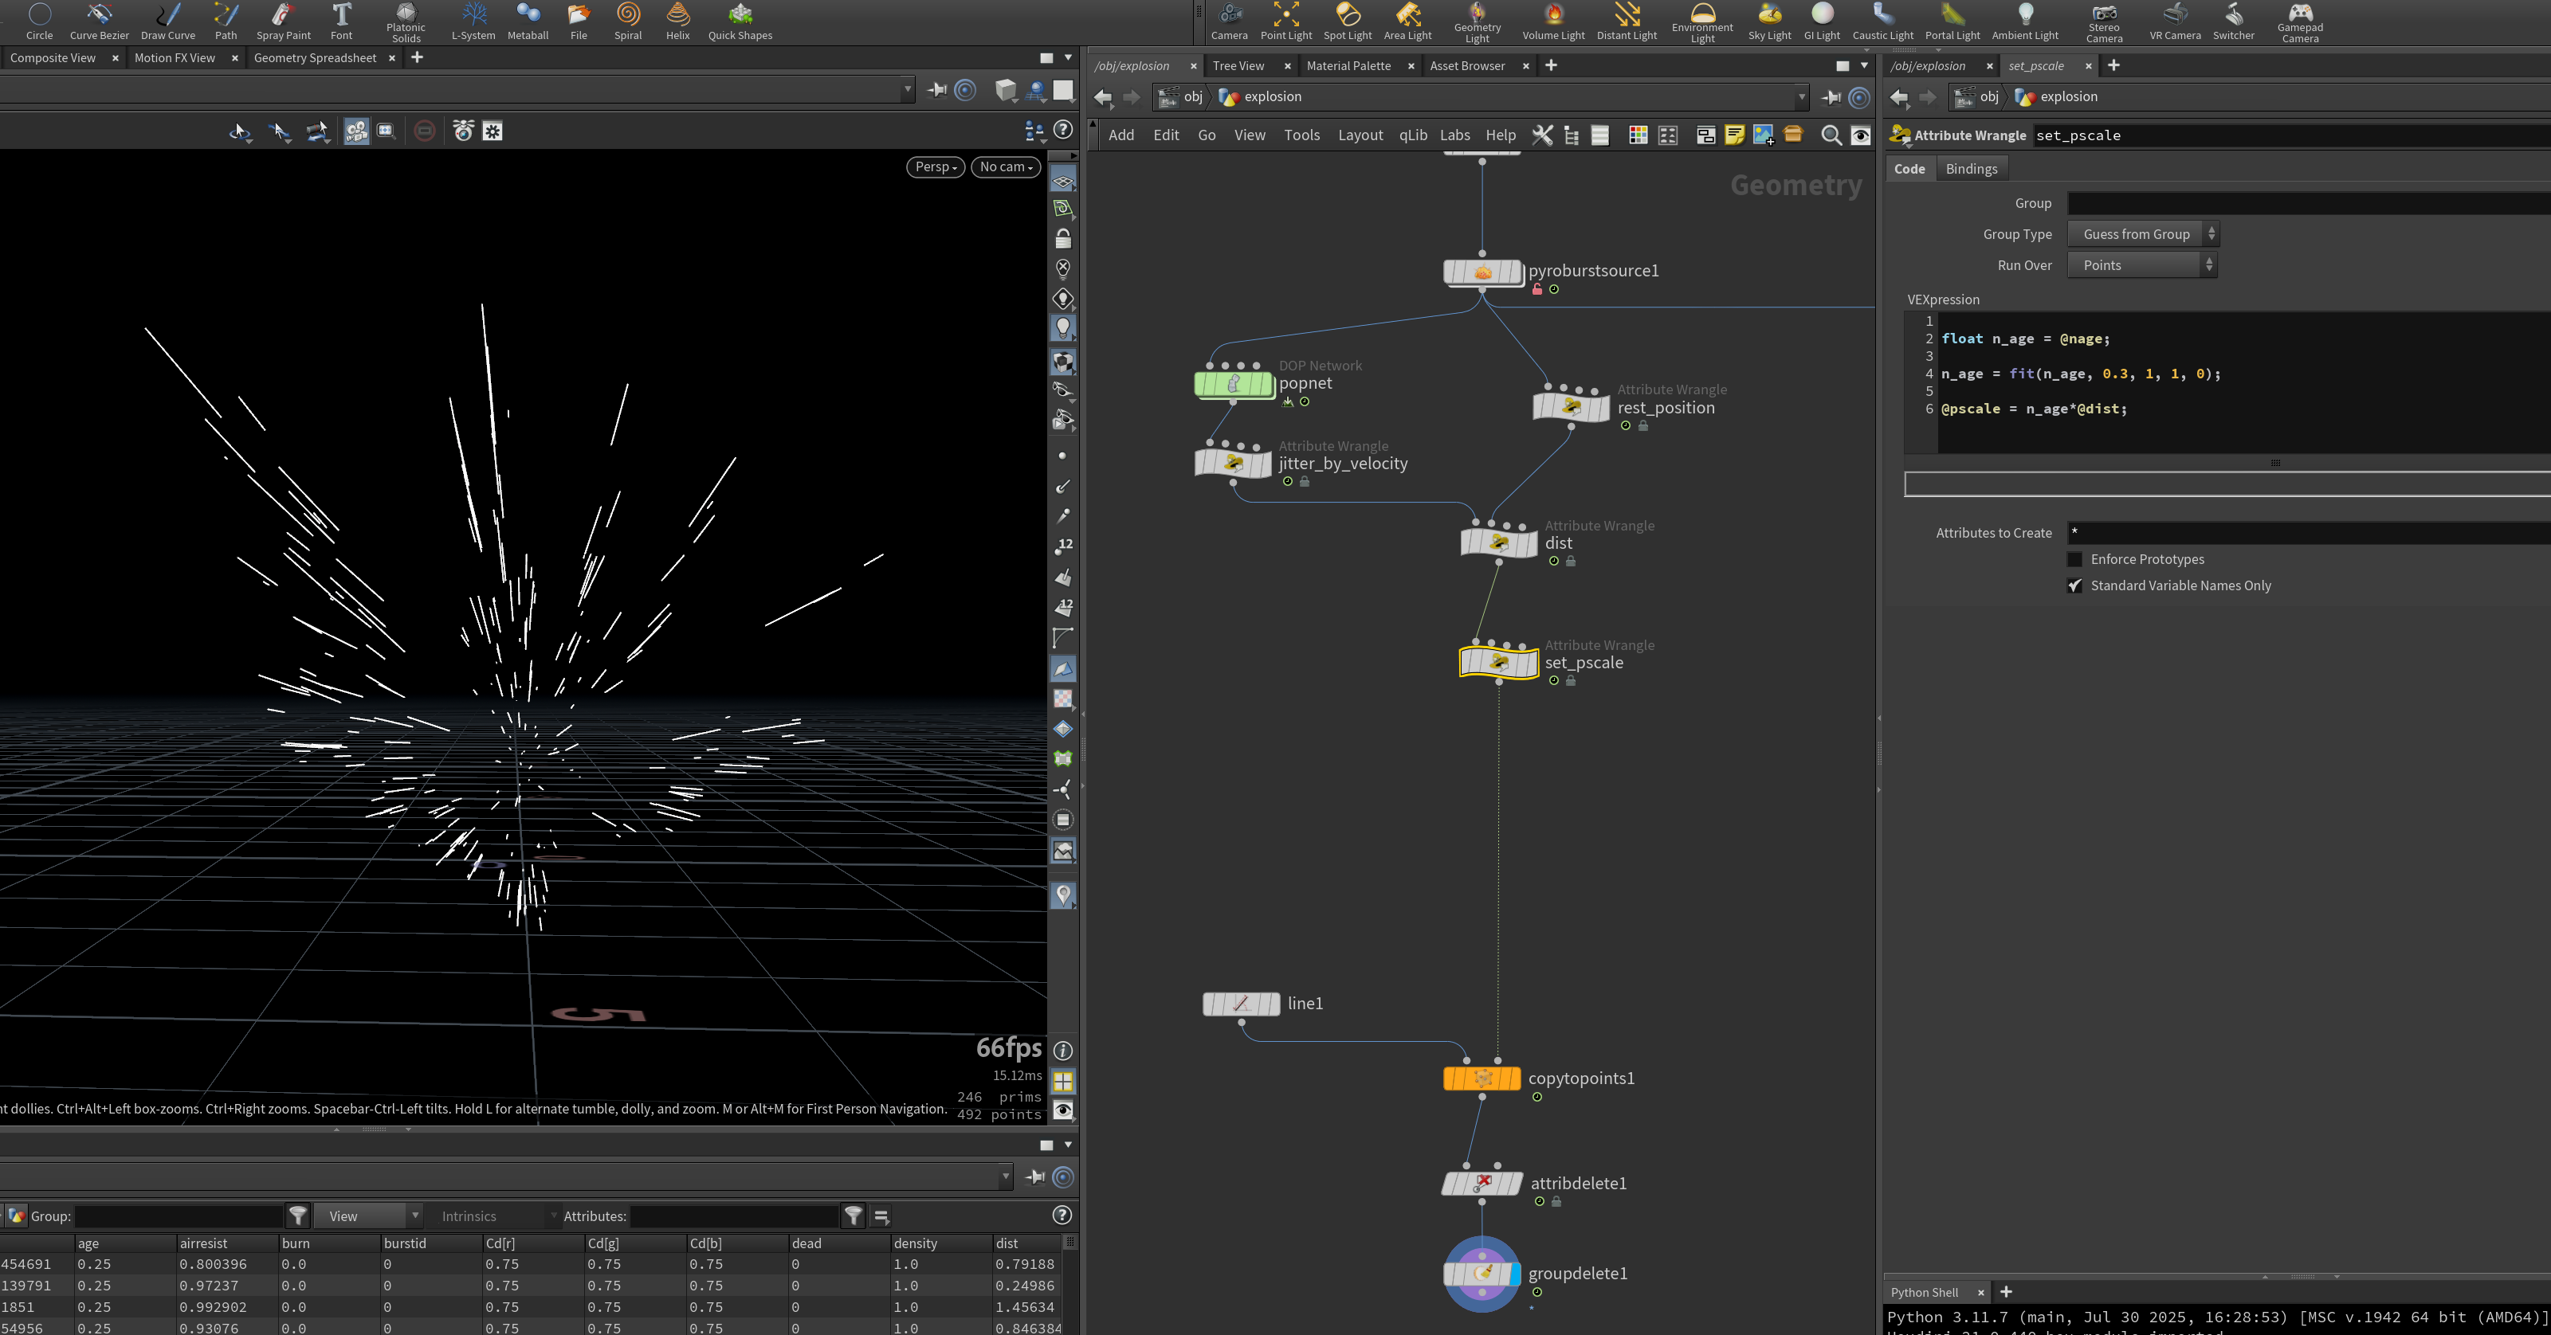Open the Geometry Spreadsheet tab
The image size is (2551, 1335).
(315, 58)
